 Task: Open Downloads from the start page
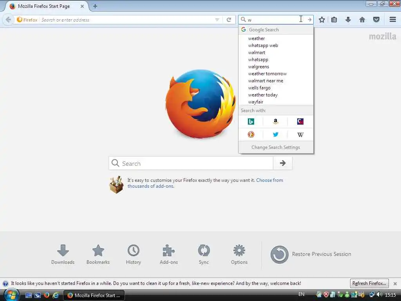click(x=63, y=254)
